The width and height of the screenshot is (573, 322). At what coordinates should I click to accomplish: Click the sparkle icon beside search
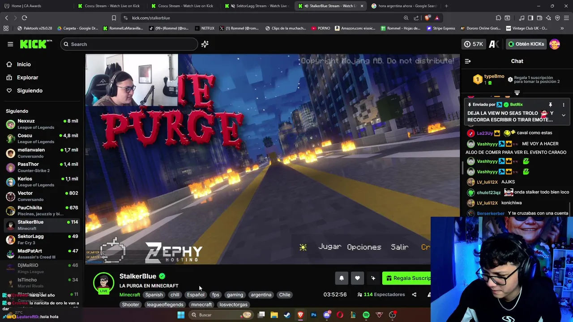(205, 44)
